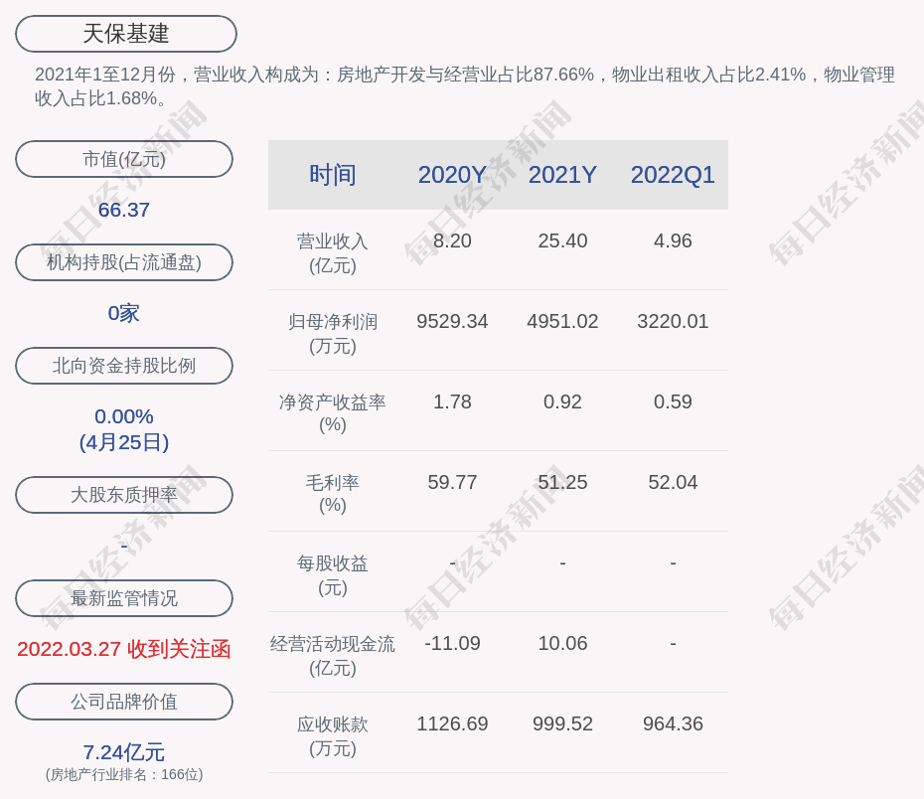
Task: Click the 0家 institutional holding value
Action: pos(124,313)
